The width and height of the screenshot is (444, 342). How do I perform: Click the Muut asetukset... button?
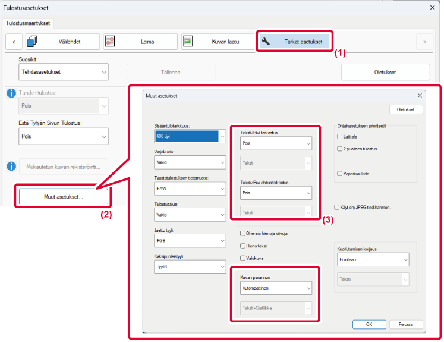tap(63, 196)
